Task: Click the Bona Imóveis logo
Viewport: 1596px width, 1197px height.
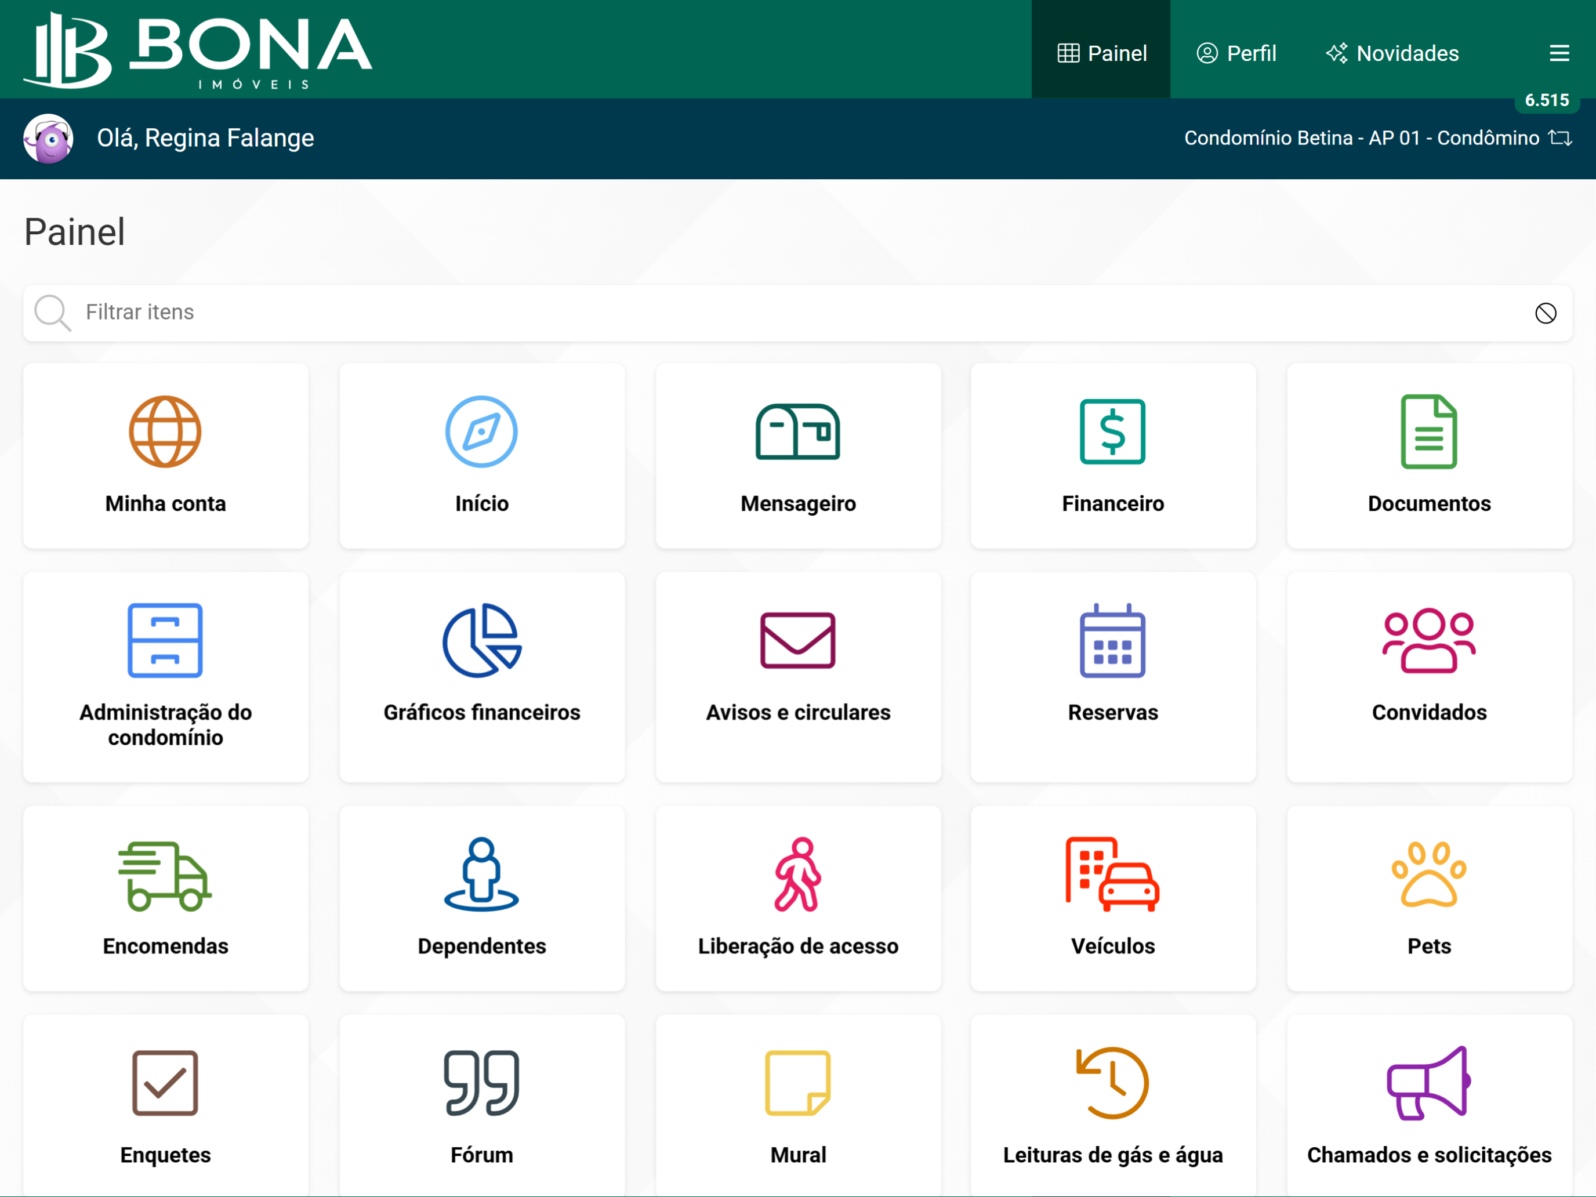Action: pyautogui.click(x=198, y=50)
